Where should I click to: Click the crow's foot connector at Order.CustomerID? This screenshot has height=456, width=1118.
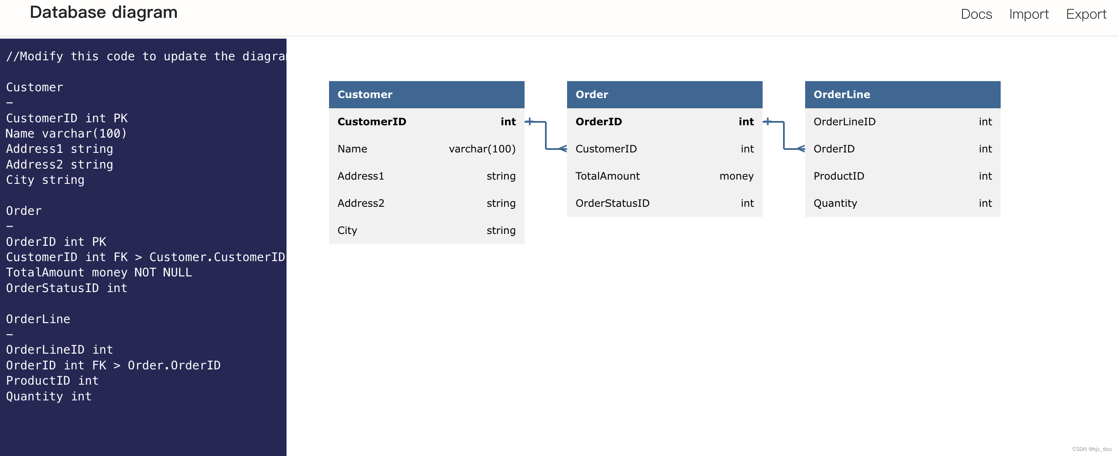562,149
